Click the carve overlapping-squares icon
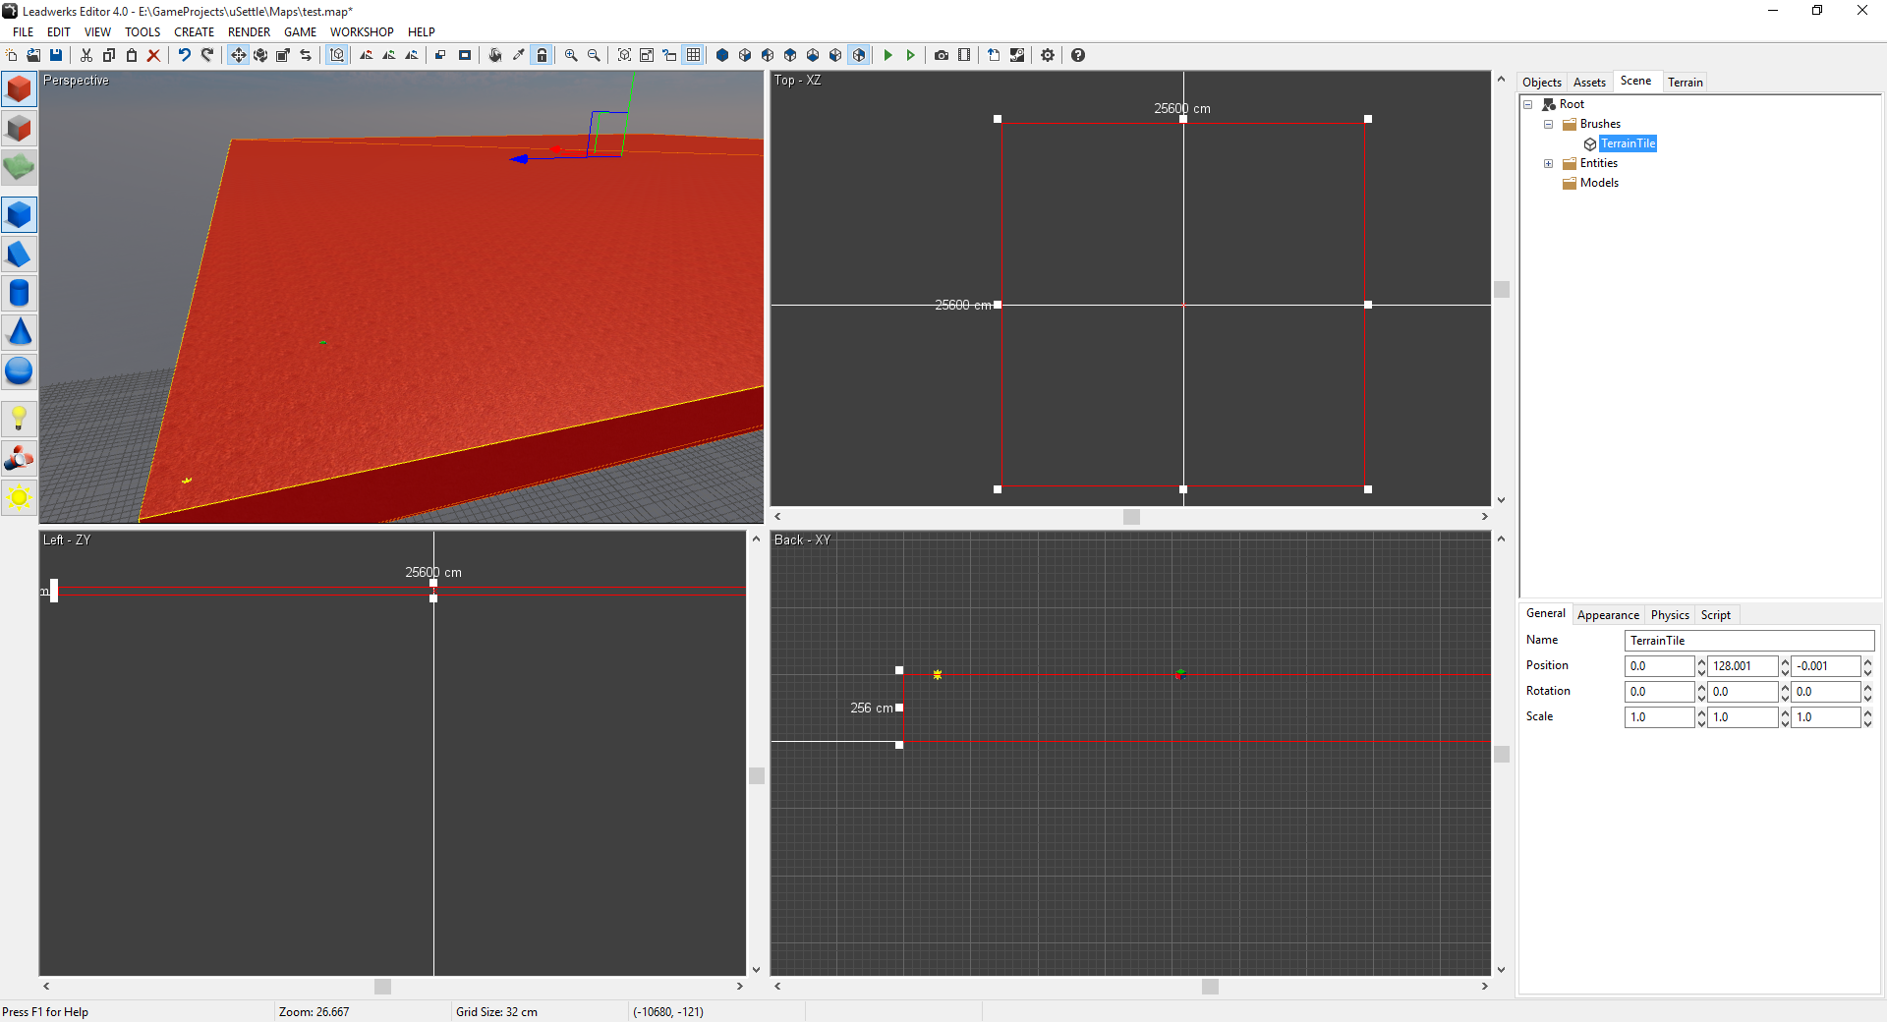The width and height of the screenshot is (1887, 1022). pyautogui.click(x=441, y=55)
